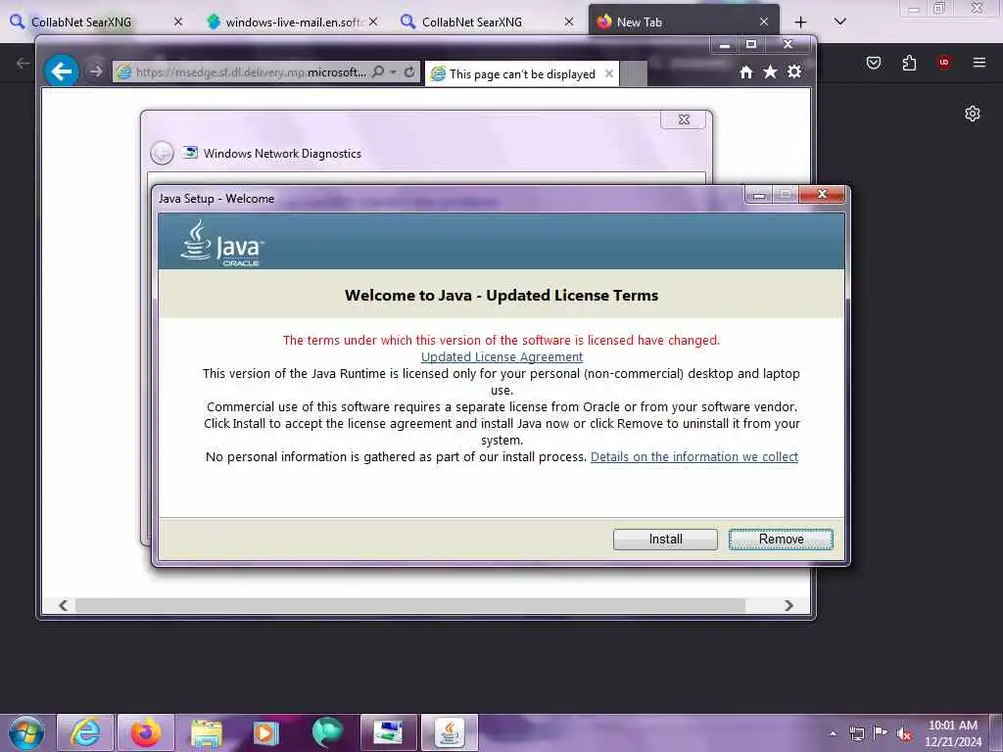Switch to Firefox on the taskbar
Image resolution: width=1003 pixels, height=752 pixels.
[146, 732]
